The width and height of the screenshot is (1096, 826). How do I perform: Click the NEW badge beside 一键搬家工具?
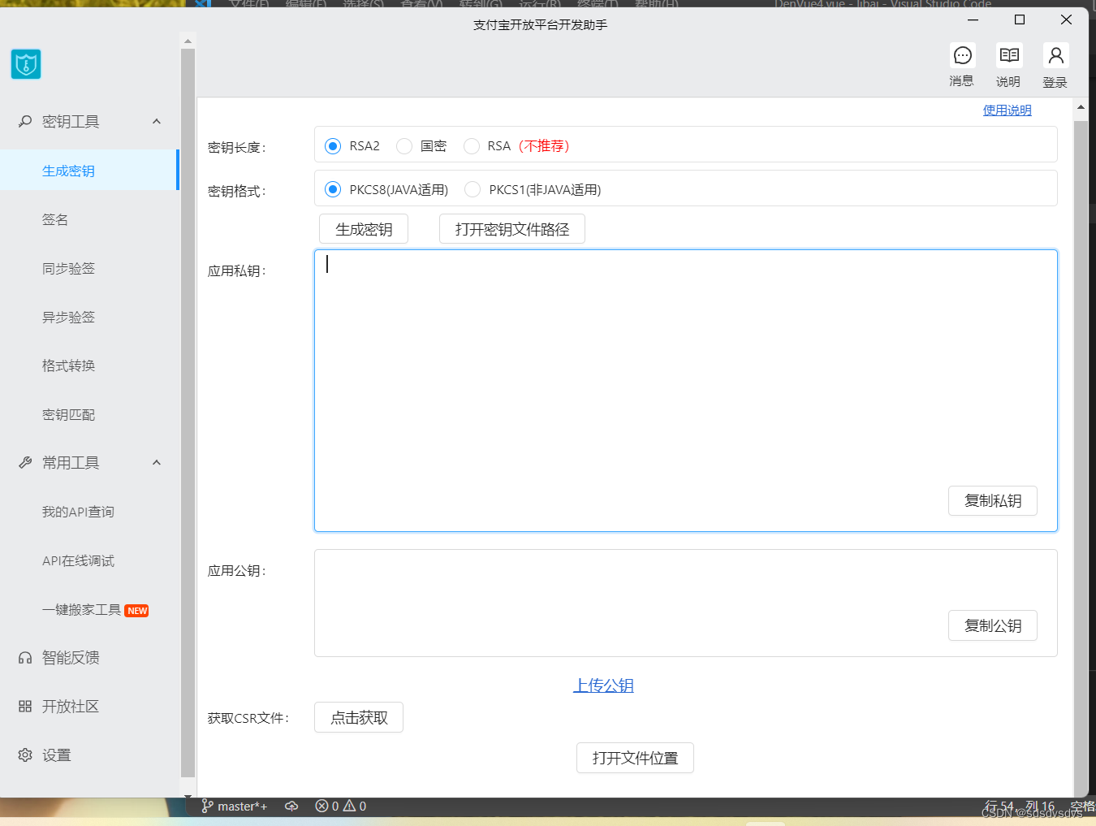137,611
